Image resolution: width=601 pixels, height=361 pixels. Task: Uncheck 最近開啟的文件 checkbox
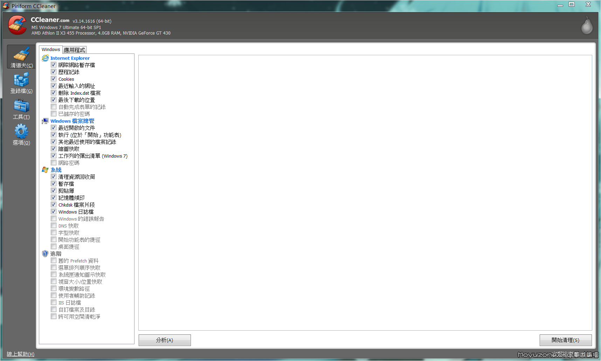coord(54,128)
